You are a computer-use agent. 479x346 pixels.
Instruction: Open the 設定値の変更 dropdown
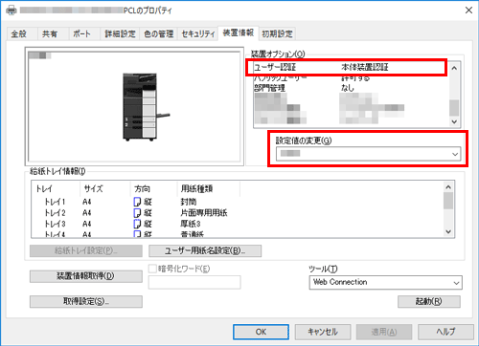(x=368, y=154)
